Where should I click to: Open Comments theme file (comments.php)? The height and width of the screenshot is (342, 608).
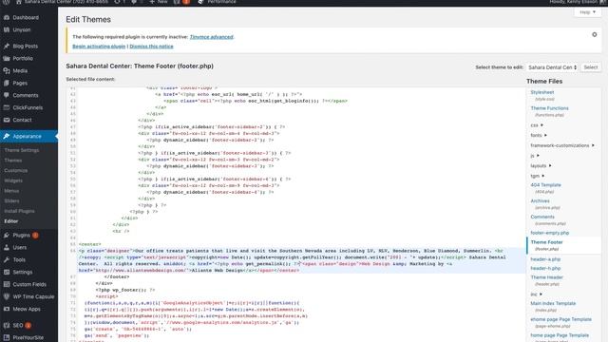pyautogui.click(x=542, y=217)
